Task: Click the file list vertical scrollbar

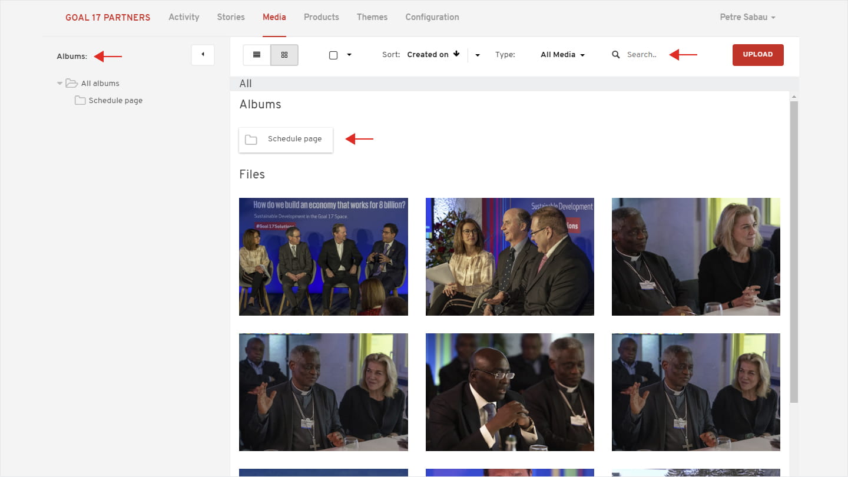Action: click(794, 252)
